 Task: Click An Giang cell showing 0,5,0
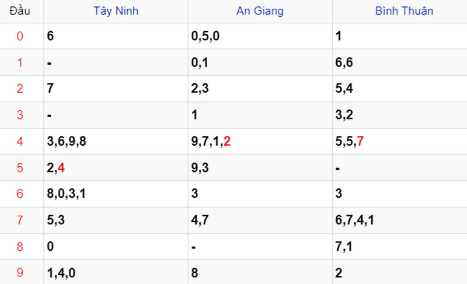click(x=260, y=36)
